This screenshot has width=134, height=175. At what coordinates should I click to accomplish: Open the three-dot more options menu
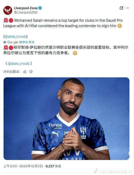click(x=127, y=8)
